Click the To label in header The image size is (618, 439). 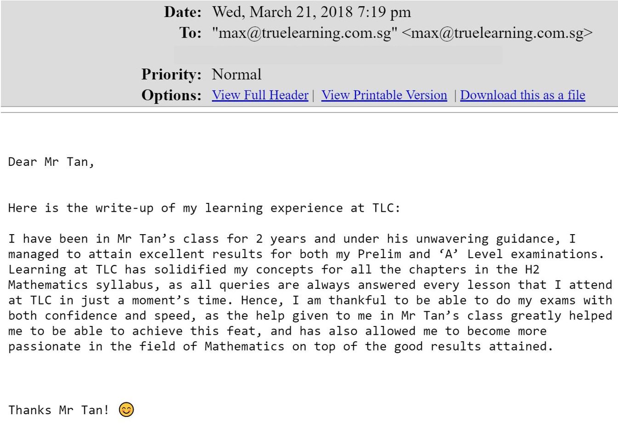[190, 33]
